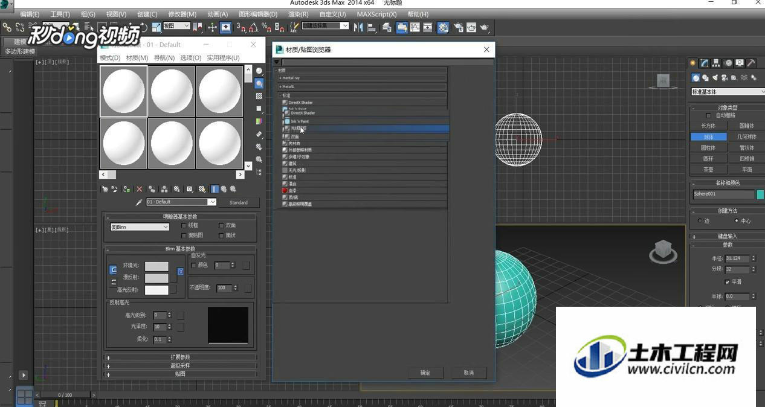Click the 长方体 (Box) object type button
The height and width of the screenshot is (407, 765).
tap(708, 126)
